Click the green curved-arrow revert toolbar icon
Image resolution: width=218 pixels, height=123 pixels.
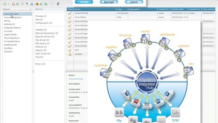[x=18, y=4]
